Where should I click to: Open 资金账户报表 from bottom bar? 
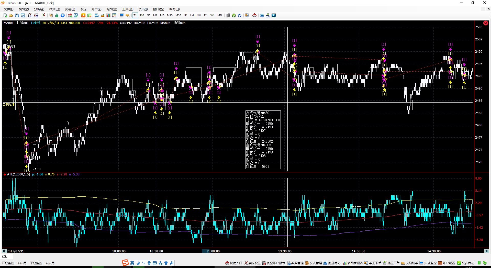(274, 263)
